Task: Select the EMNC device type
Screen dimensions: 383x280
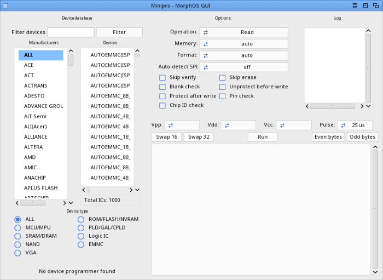Action: [81, 244]
